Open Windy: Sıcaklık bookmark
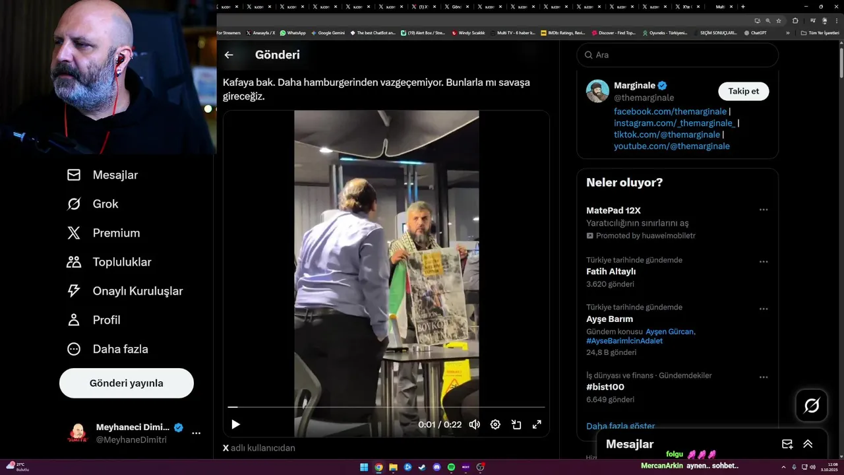The image size is (844, 475). (468, 32)
